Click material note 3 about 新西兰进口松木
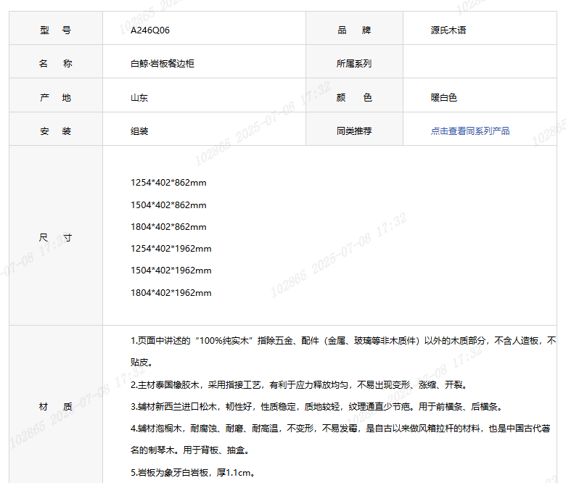 (316, 406)
